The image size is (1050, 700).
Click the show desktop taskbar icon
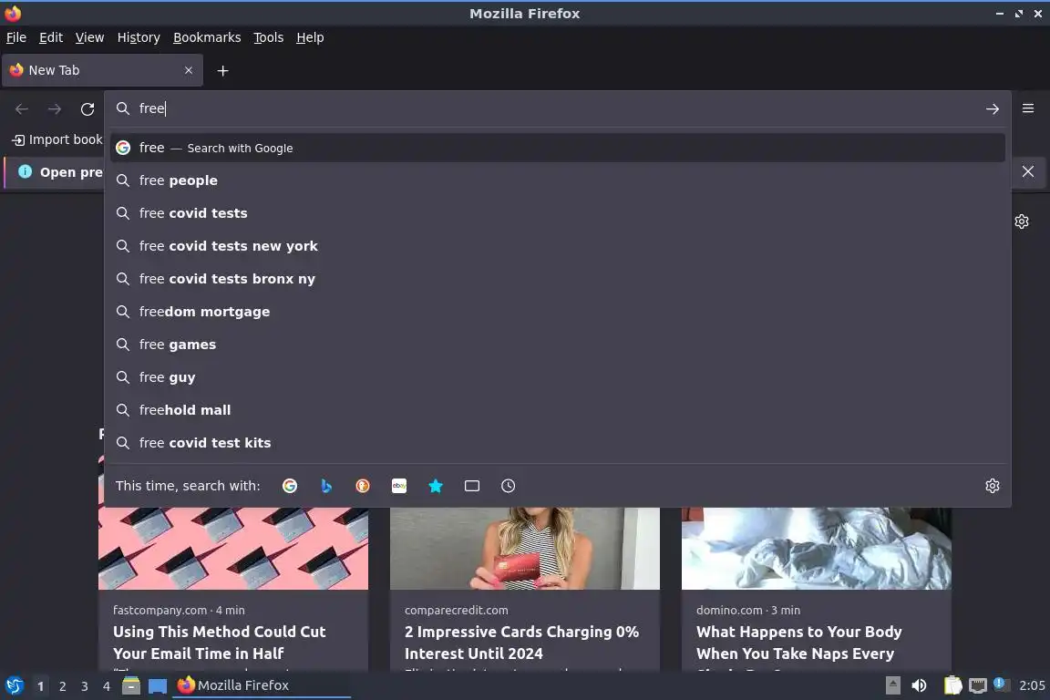click(x=158, y=686)
